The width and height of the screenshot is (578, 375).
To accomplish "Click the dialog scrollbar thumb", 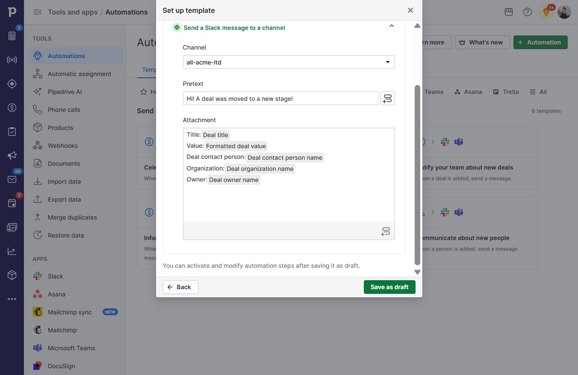I will (x=418, y=175).
